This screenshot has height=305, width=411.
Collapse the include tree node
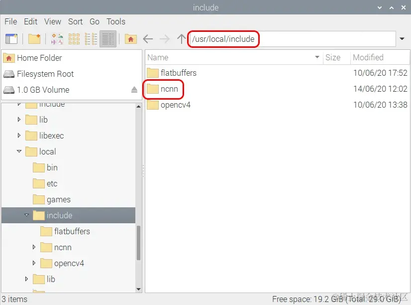pyautogui.click(x=26, y=215)
